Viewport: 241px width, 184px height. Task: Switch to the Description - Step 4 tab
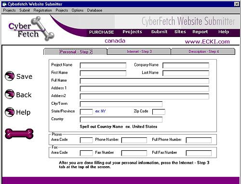click(x=203, y=51)
